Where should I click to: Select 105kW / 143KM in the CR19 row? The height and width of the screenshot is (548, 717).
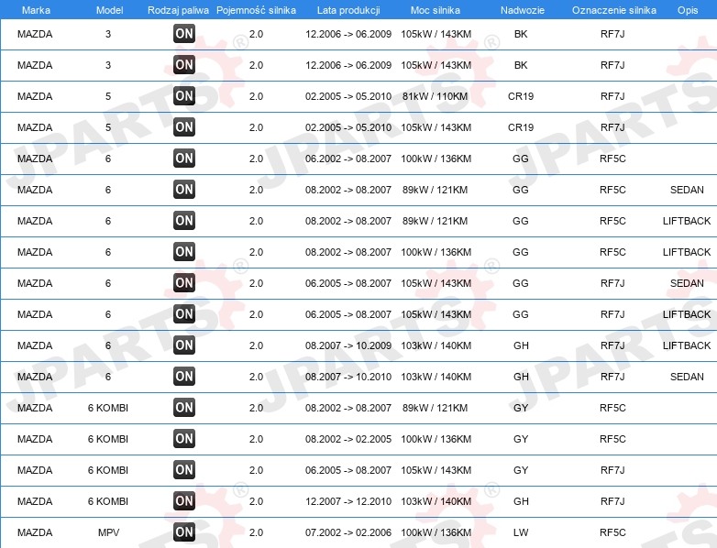436,127
